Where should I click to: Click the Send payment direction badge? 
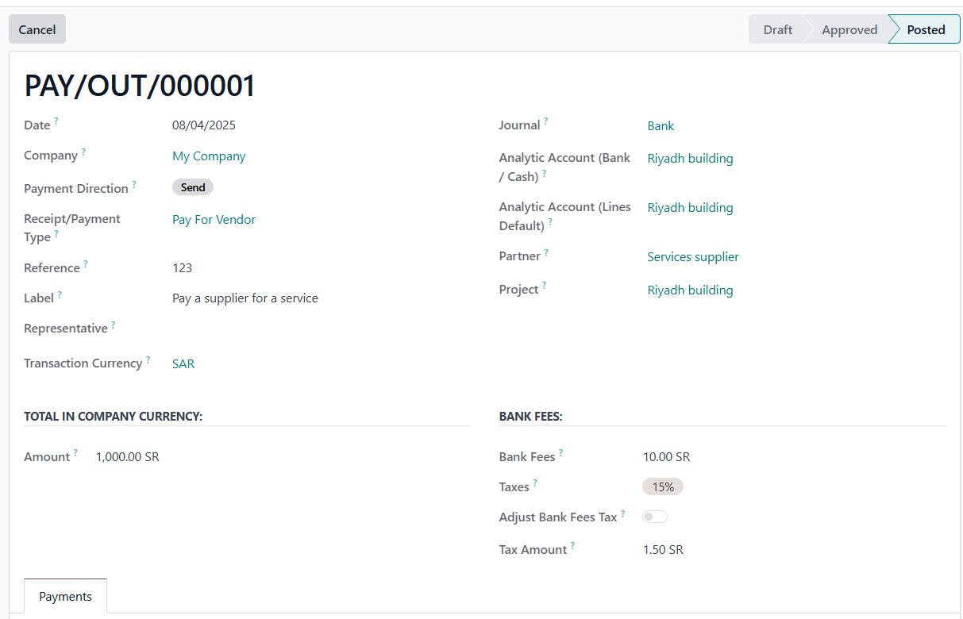pos(193,187)
